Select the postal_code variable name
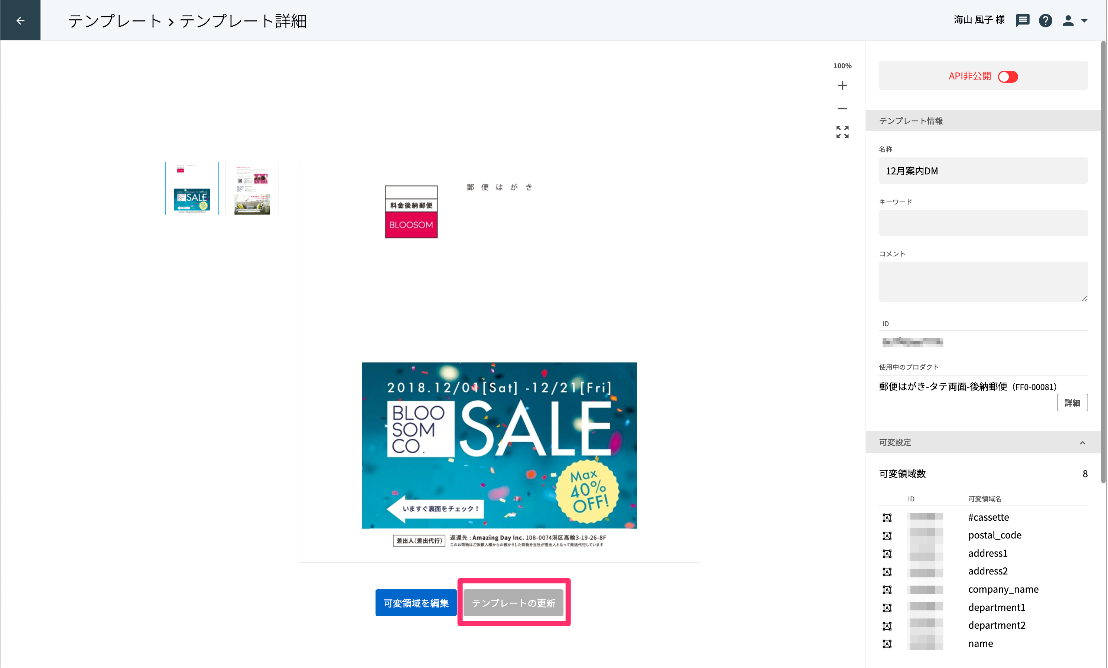This screenshot has height=668, width=1108. [x=995, y=535]
